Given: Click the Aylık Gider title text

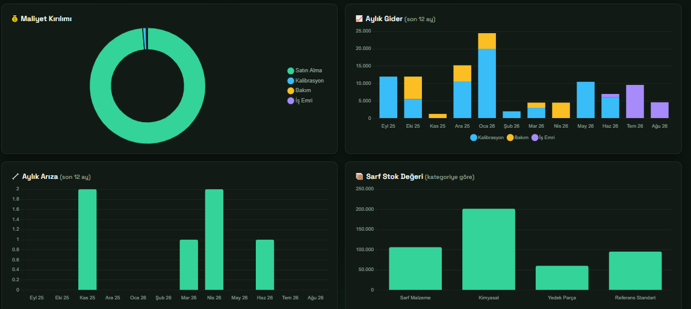Looking at the screenshot, I should point(384,19).
